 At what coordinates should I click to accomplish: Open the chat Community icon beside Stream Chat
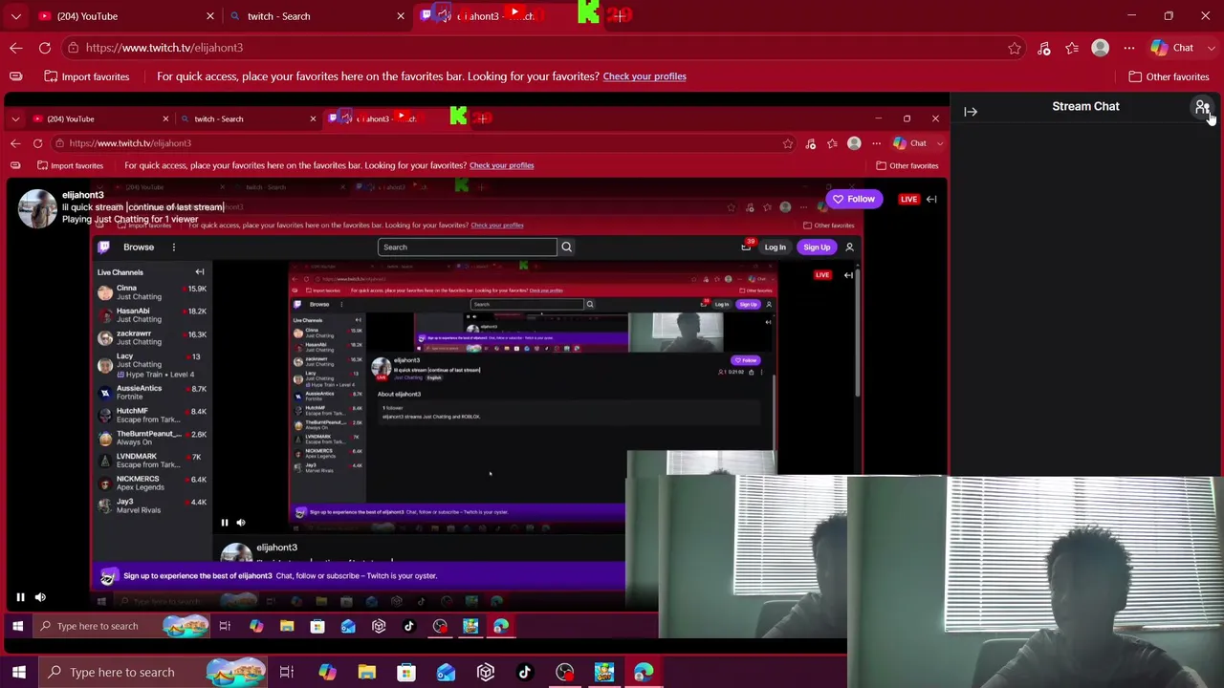click(x=1202, y=107)
